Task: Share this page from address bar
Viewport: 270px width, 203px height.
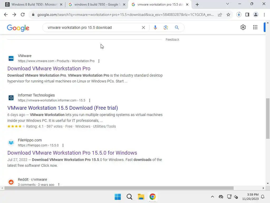Action: [x=220, y=15]
